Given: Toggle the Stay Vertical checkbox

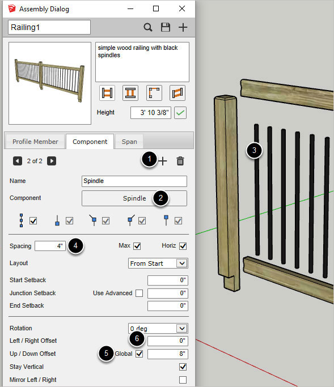Looking at the screenshot, I should (183, 367).
